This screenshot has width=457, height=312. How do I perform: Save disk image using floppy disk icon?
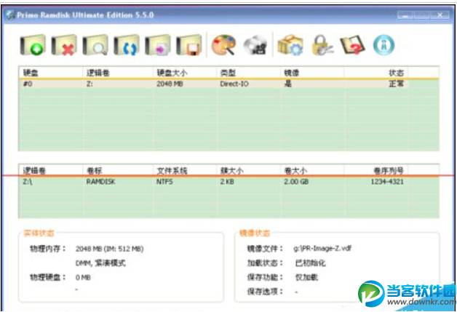point(189,45)
